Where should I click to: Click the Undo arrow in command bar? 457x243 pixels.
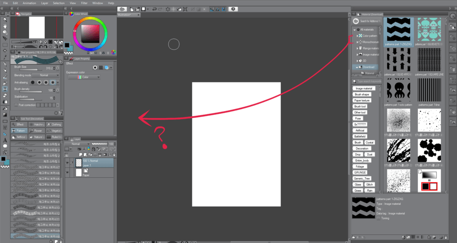click(154, 9)
